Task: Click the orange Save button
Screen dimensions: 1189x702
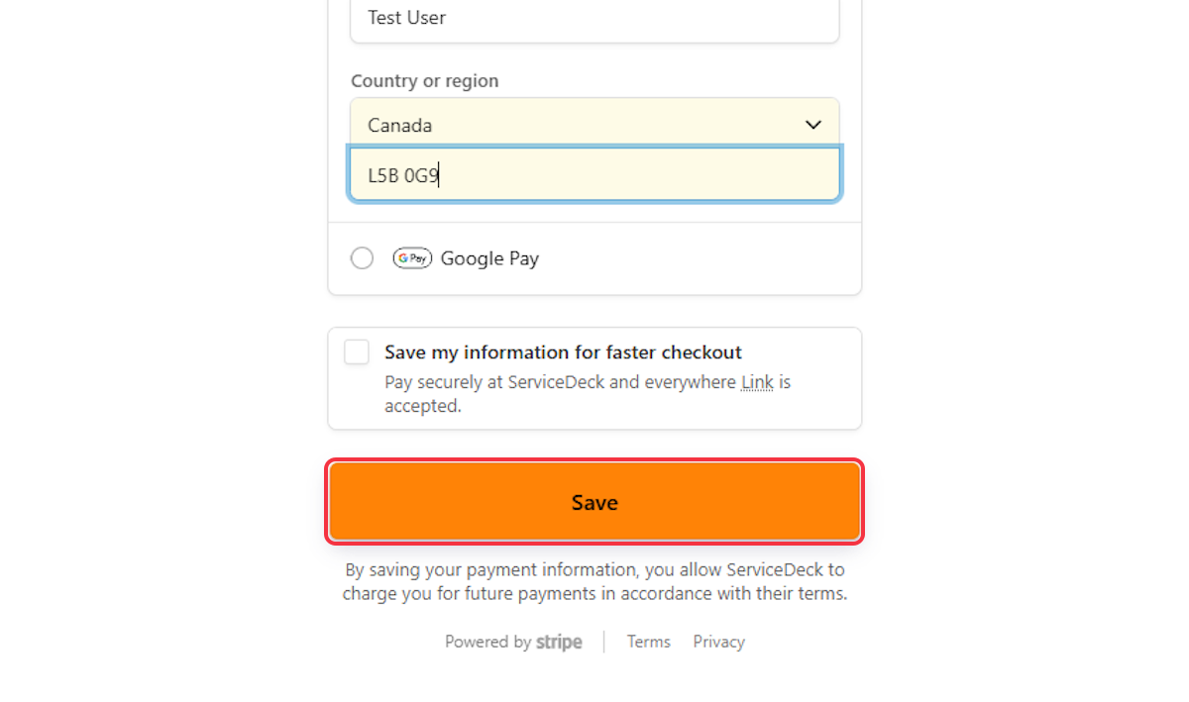Action: point(594,502)
